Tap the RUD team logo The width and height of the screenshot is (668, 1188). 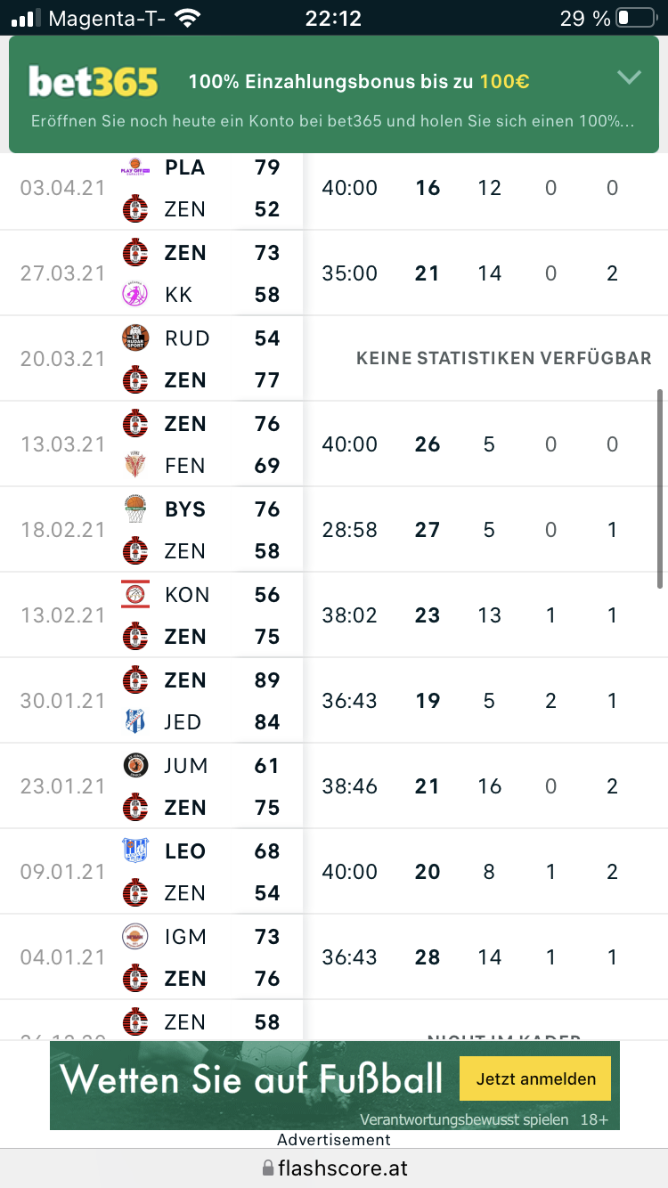pos(135,338)
